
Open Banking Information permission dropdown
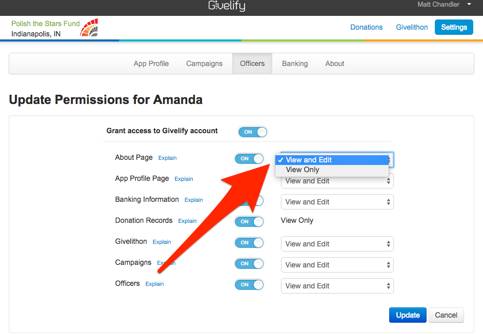click(337, 202)
